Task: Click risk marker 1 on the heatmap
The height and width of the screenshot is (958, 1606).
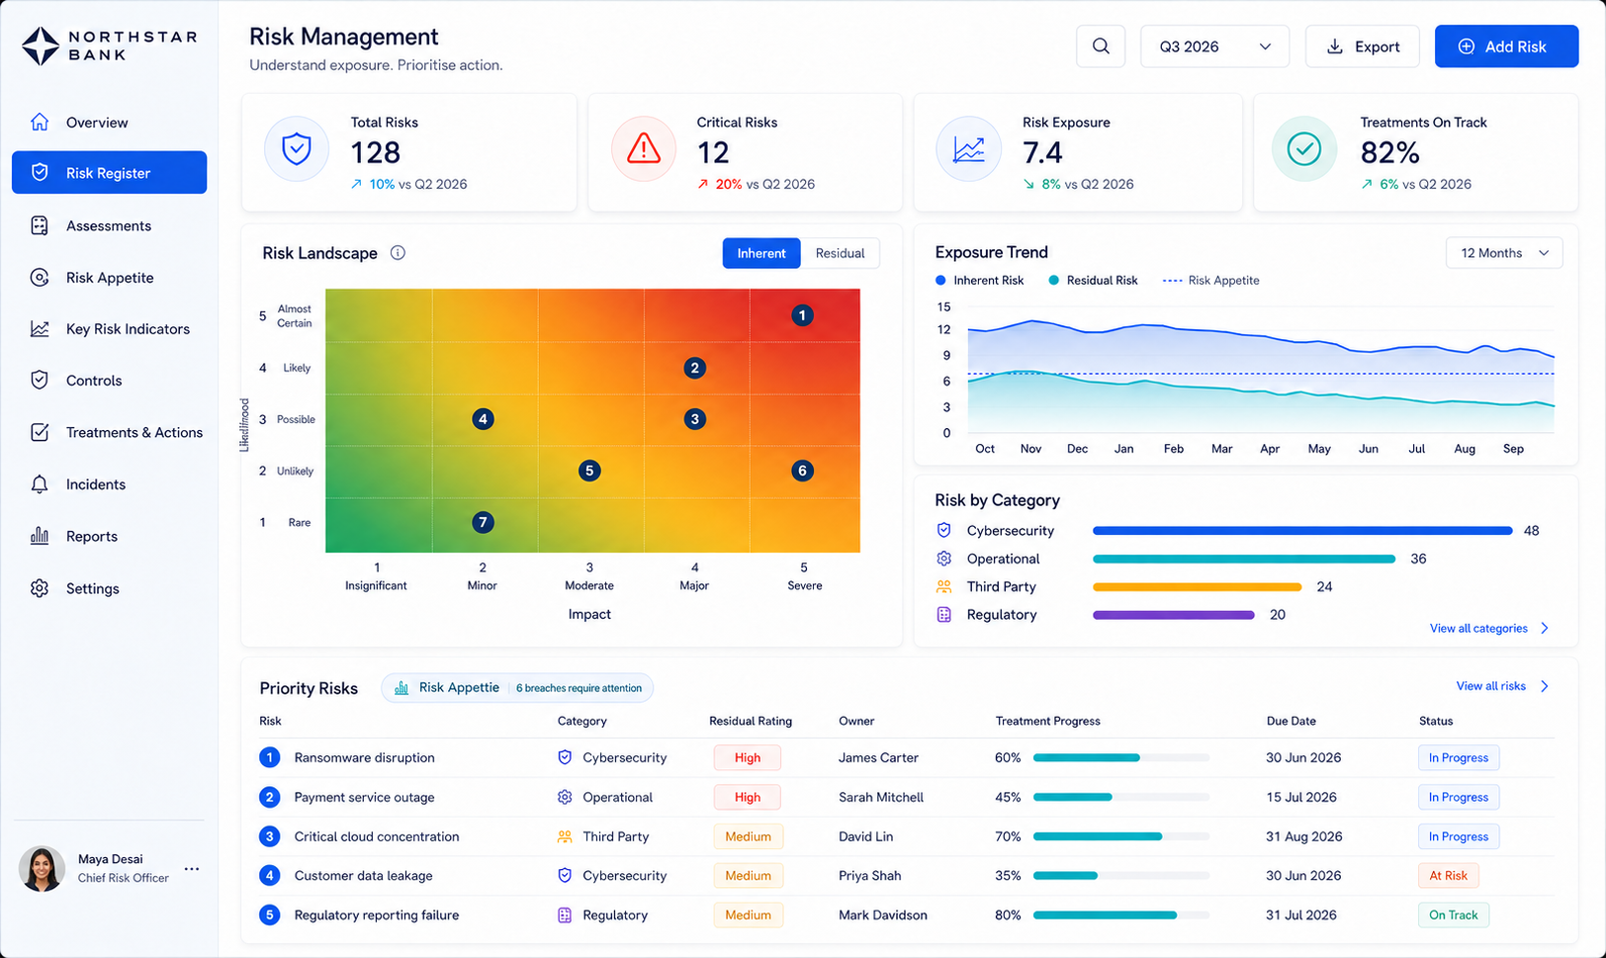Action: pyautogui.click(x=802, y=315)
